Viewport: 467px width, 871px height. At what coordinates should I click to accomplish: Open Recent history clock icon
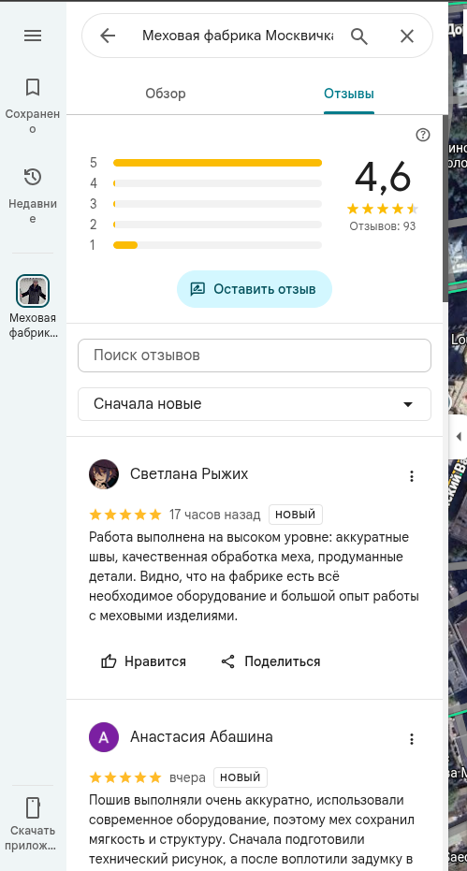click(33, 177)
